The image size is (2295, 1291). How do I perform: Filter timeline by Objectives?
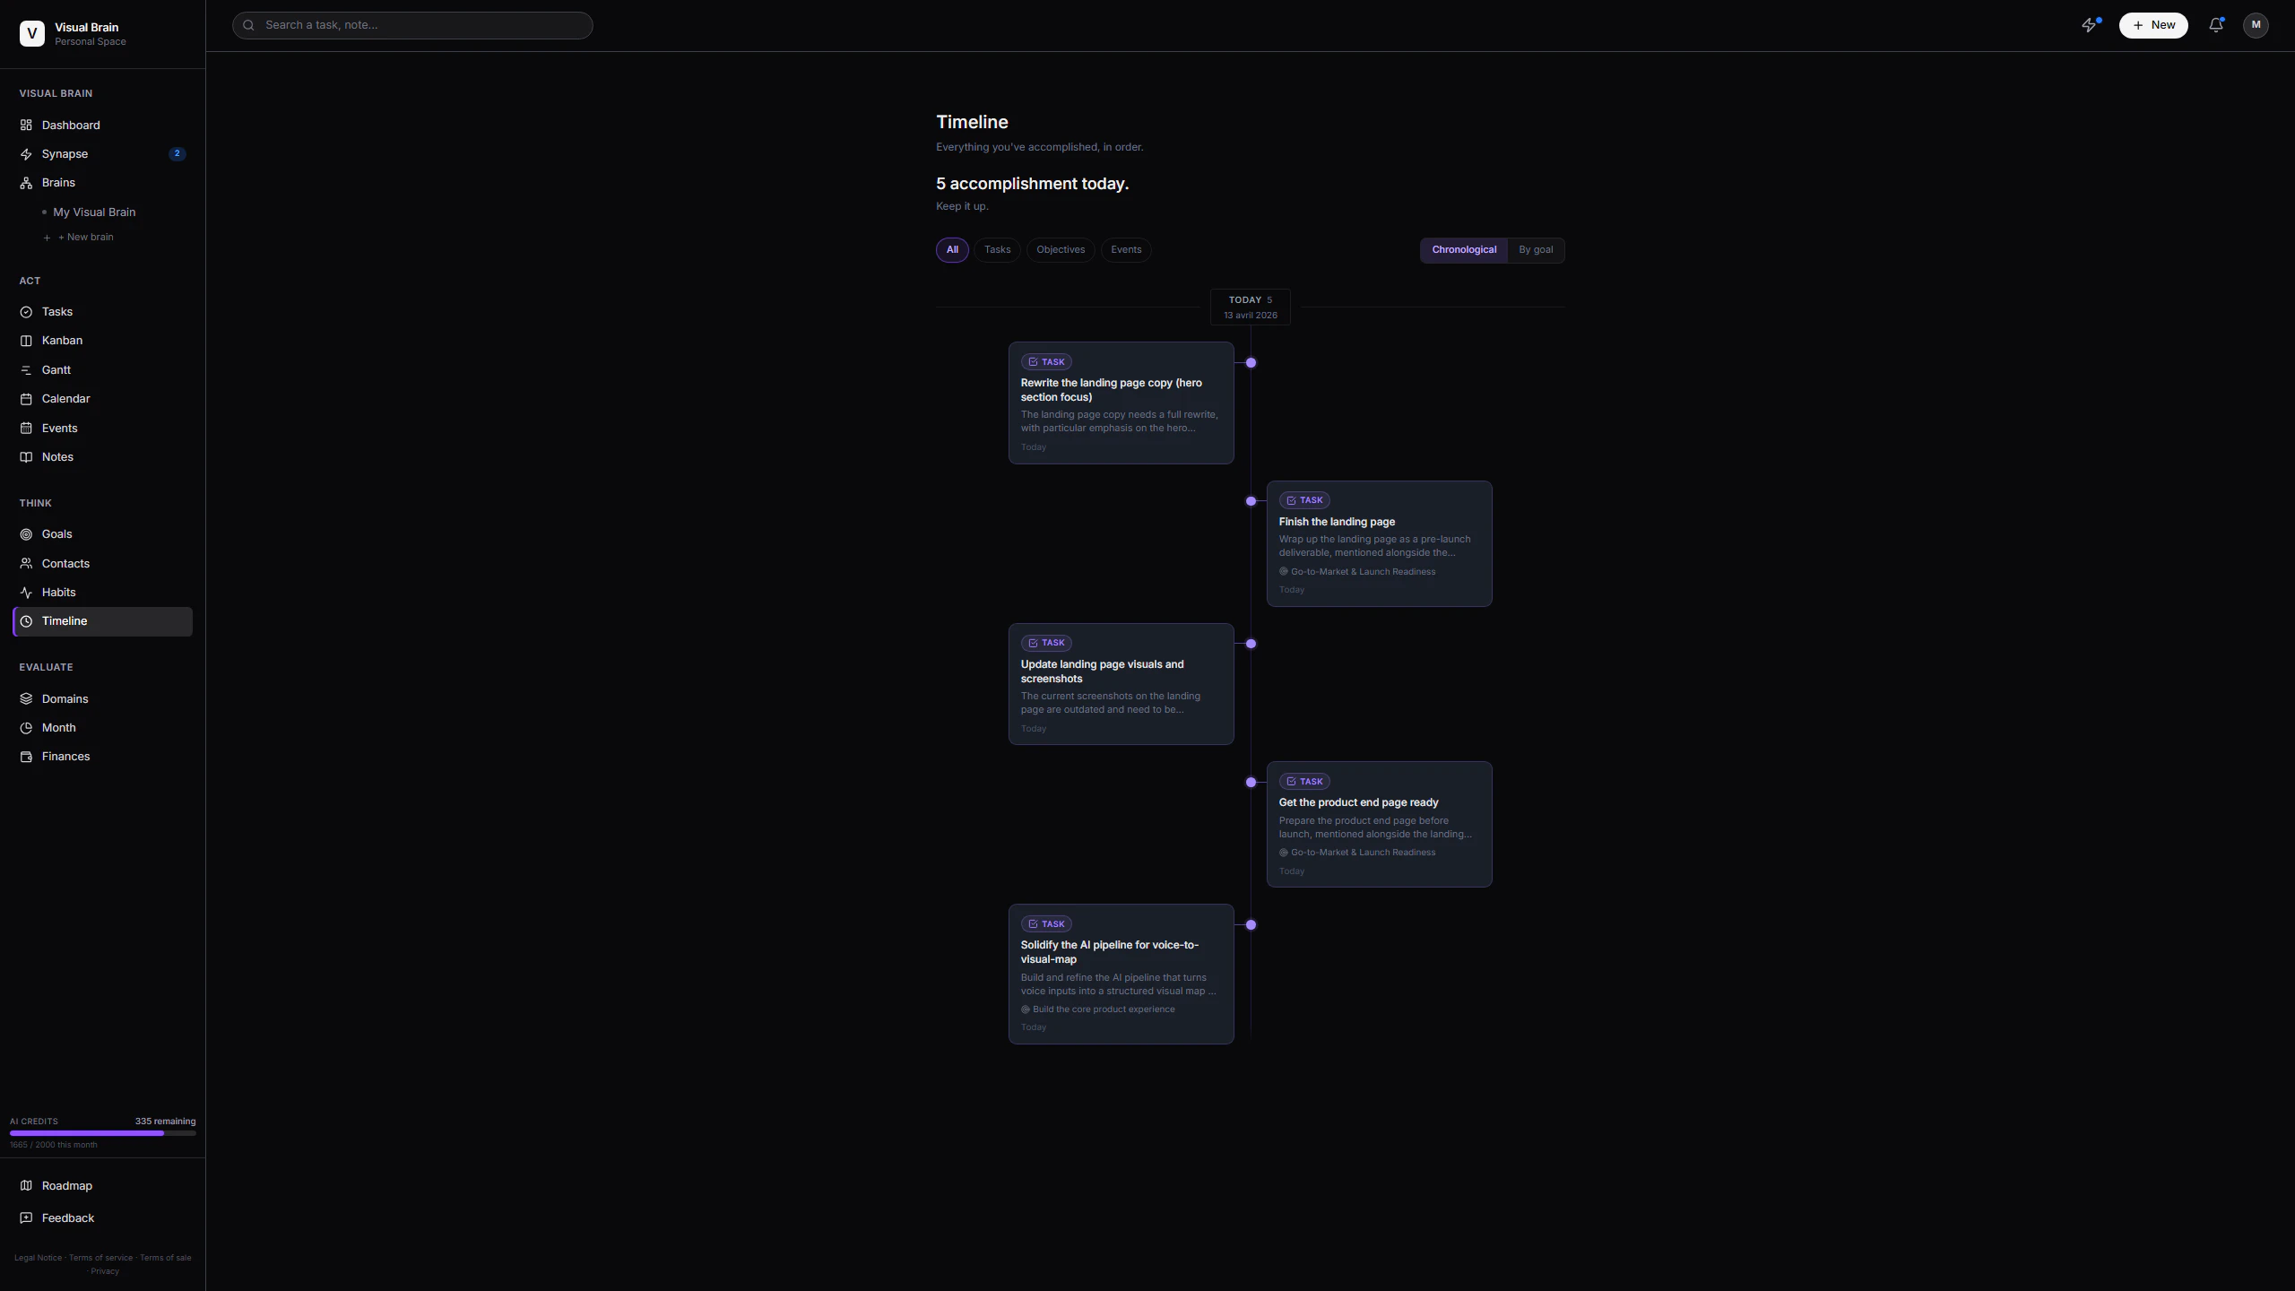1060,249
